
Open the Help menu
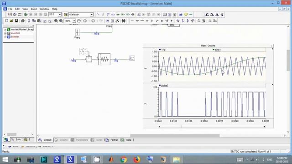(55, 9)
